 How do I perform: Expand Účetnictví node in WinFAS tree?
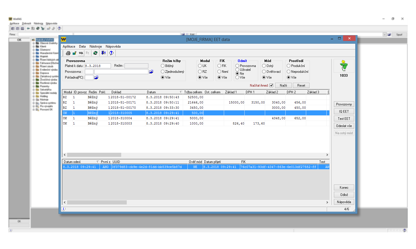click(x=34, y=50)
